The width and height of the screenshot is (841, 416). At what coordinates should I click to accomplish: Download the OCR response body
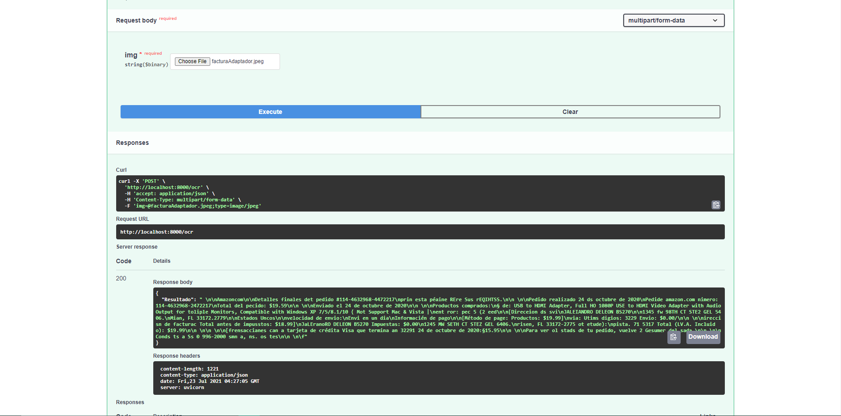click(x=703, y=337)
